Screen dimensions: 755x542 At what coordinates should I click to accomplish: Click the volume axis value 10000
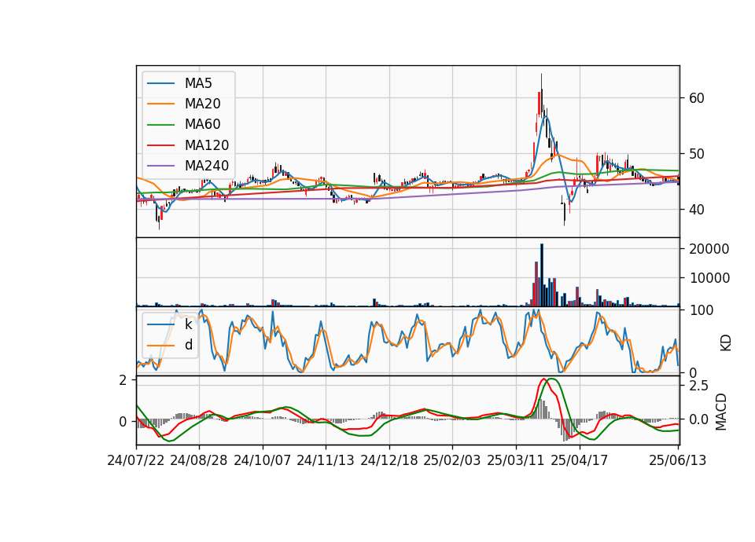[x=709, y=278]
